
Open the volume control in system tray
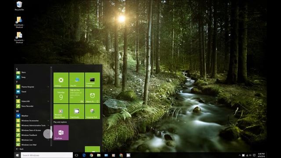(250, 155)
